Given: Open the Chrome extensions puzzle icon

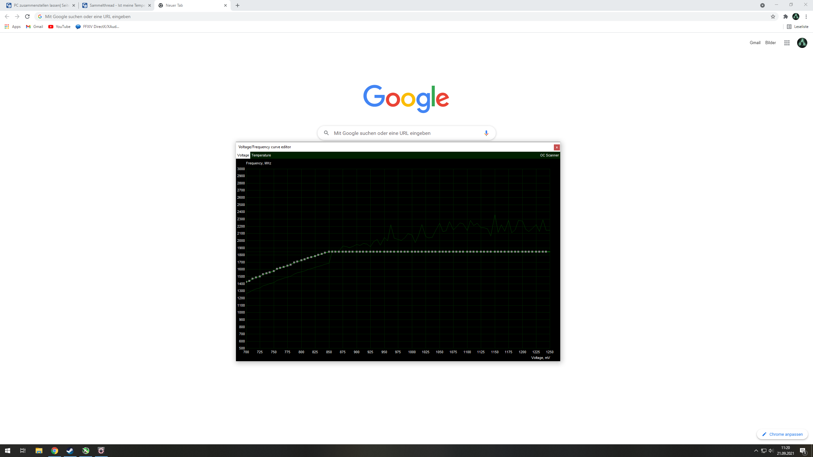Looking at the screenshot, I should (785, 17).
